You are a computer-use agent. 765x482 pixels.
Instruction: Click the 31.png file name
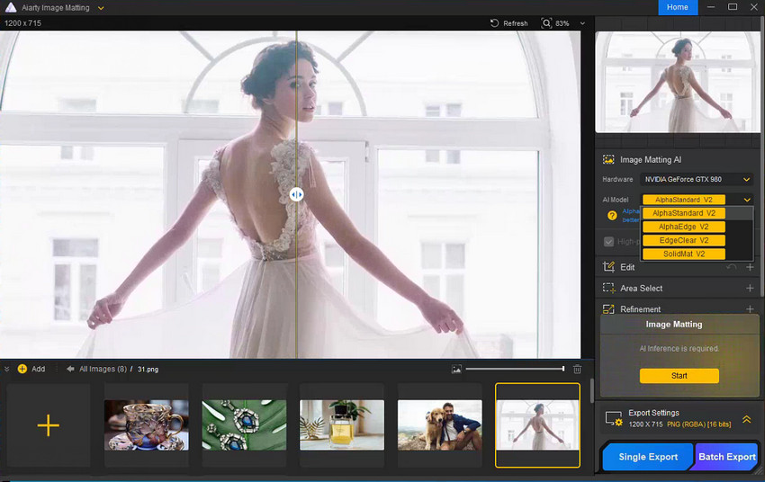[x=148, y=370]
